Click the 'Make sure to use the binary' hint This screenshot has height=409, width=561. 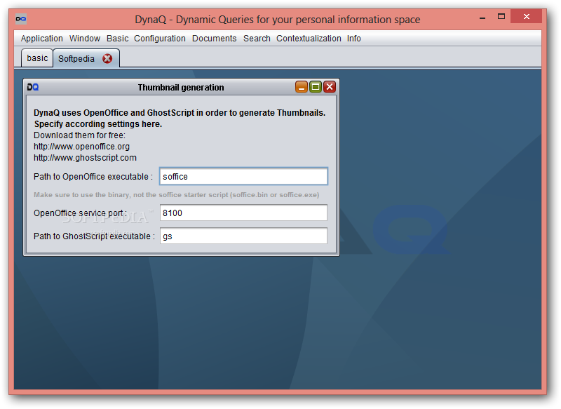click(177, 195)
